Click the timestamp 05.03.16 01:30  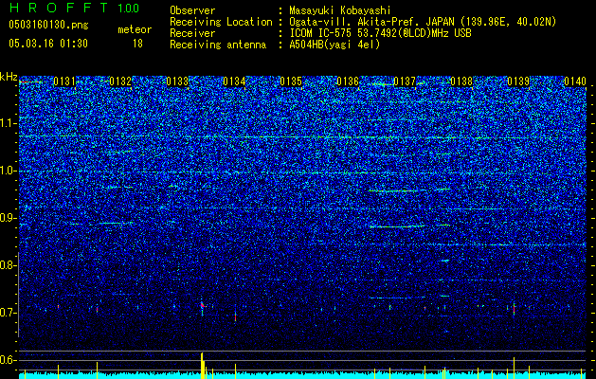point(48,44)
